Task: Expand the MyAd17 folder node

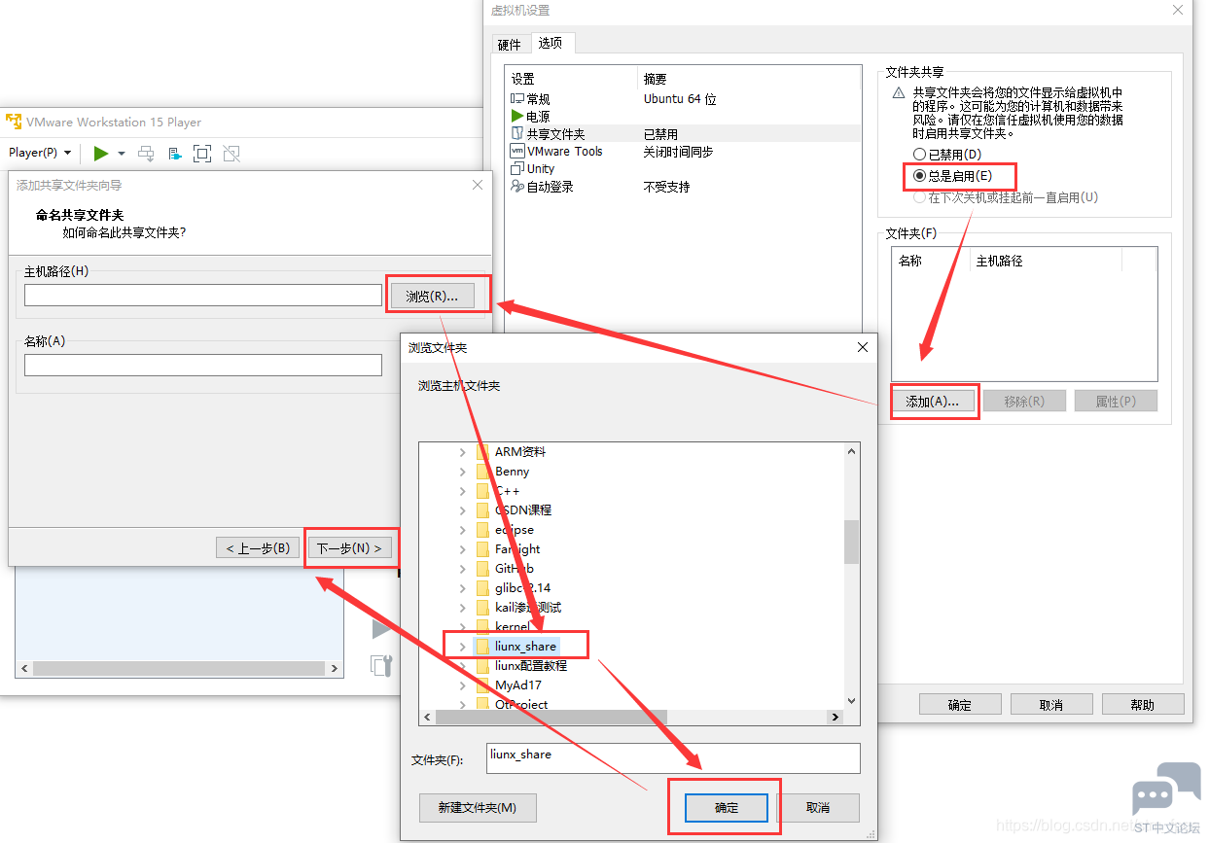Action: point(462,685)
